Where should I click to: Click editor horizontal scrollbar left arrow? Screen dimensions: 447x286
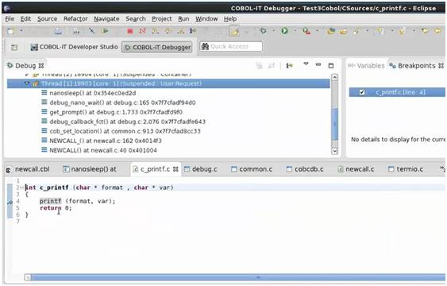click(x=28, y=277)
